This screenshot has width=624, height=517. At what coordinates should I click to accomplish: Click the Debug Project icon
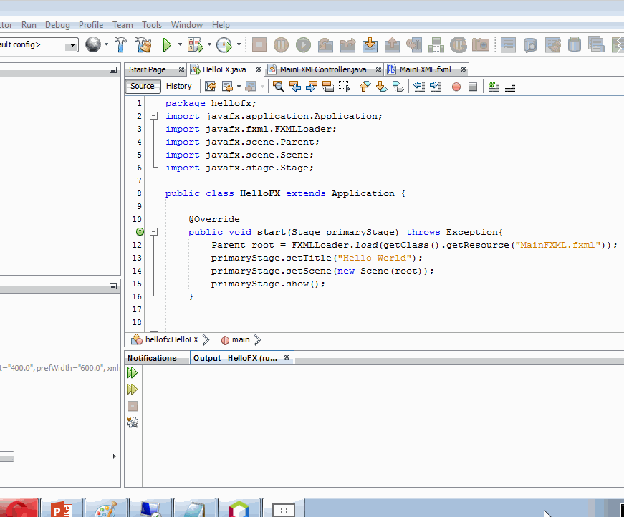tap(196, 44)
